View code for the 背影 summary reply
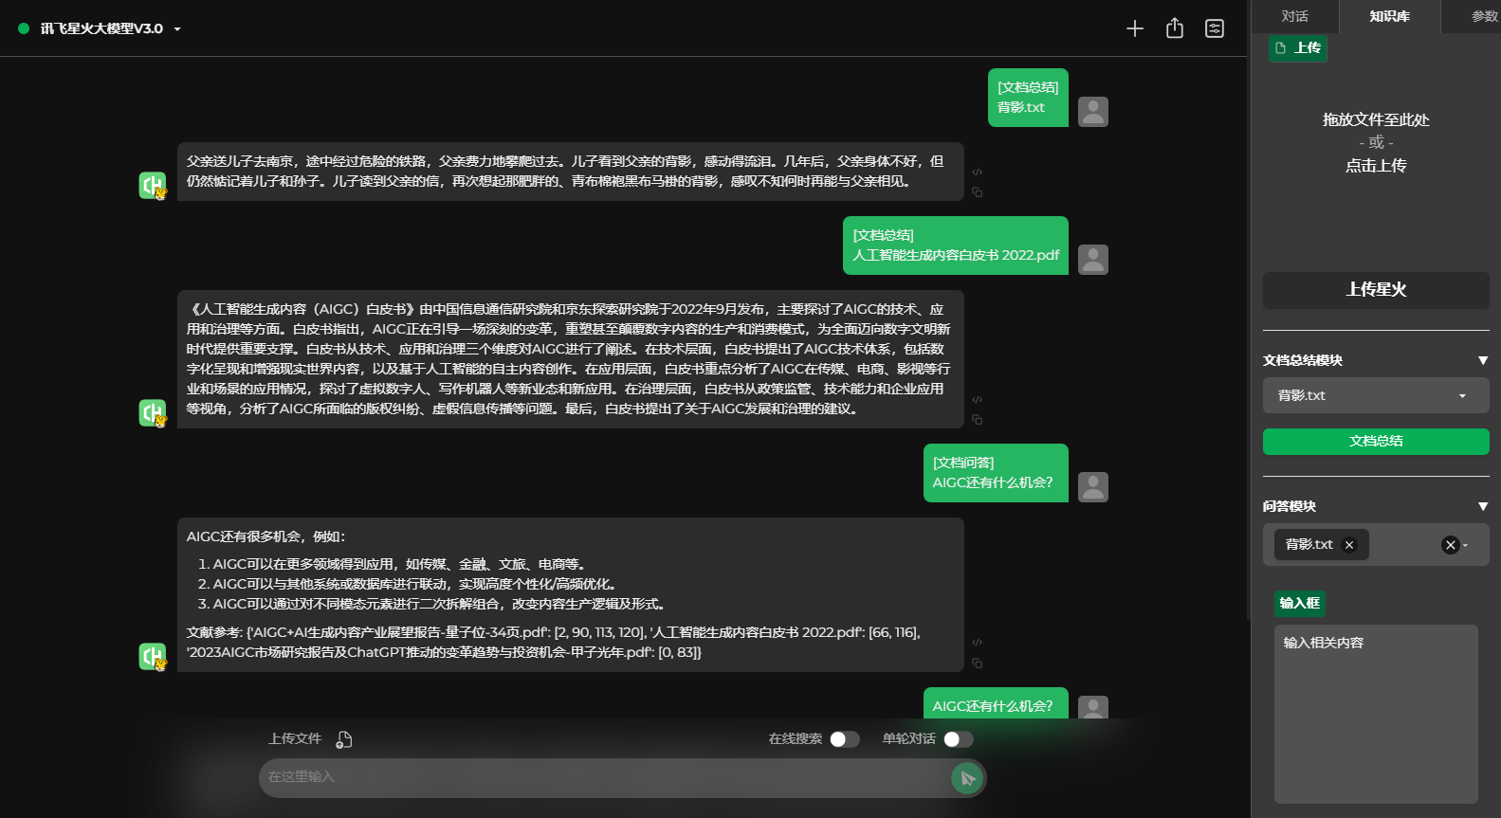 coord(977,173)
